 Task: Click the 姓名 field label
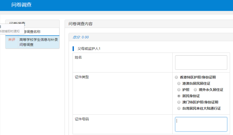tap(78, 57)
